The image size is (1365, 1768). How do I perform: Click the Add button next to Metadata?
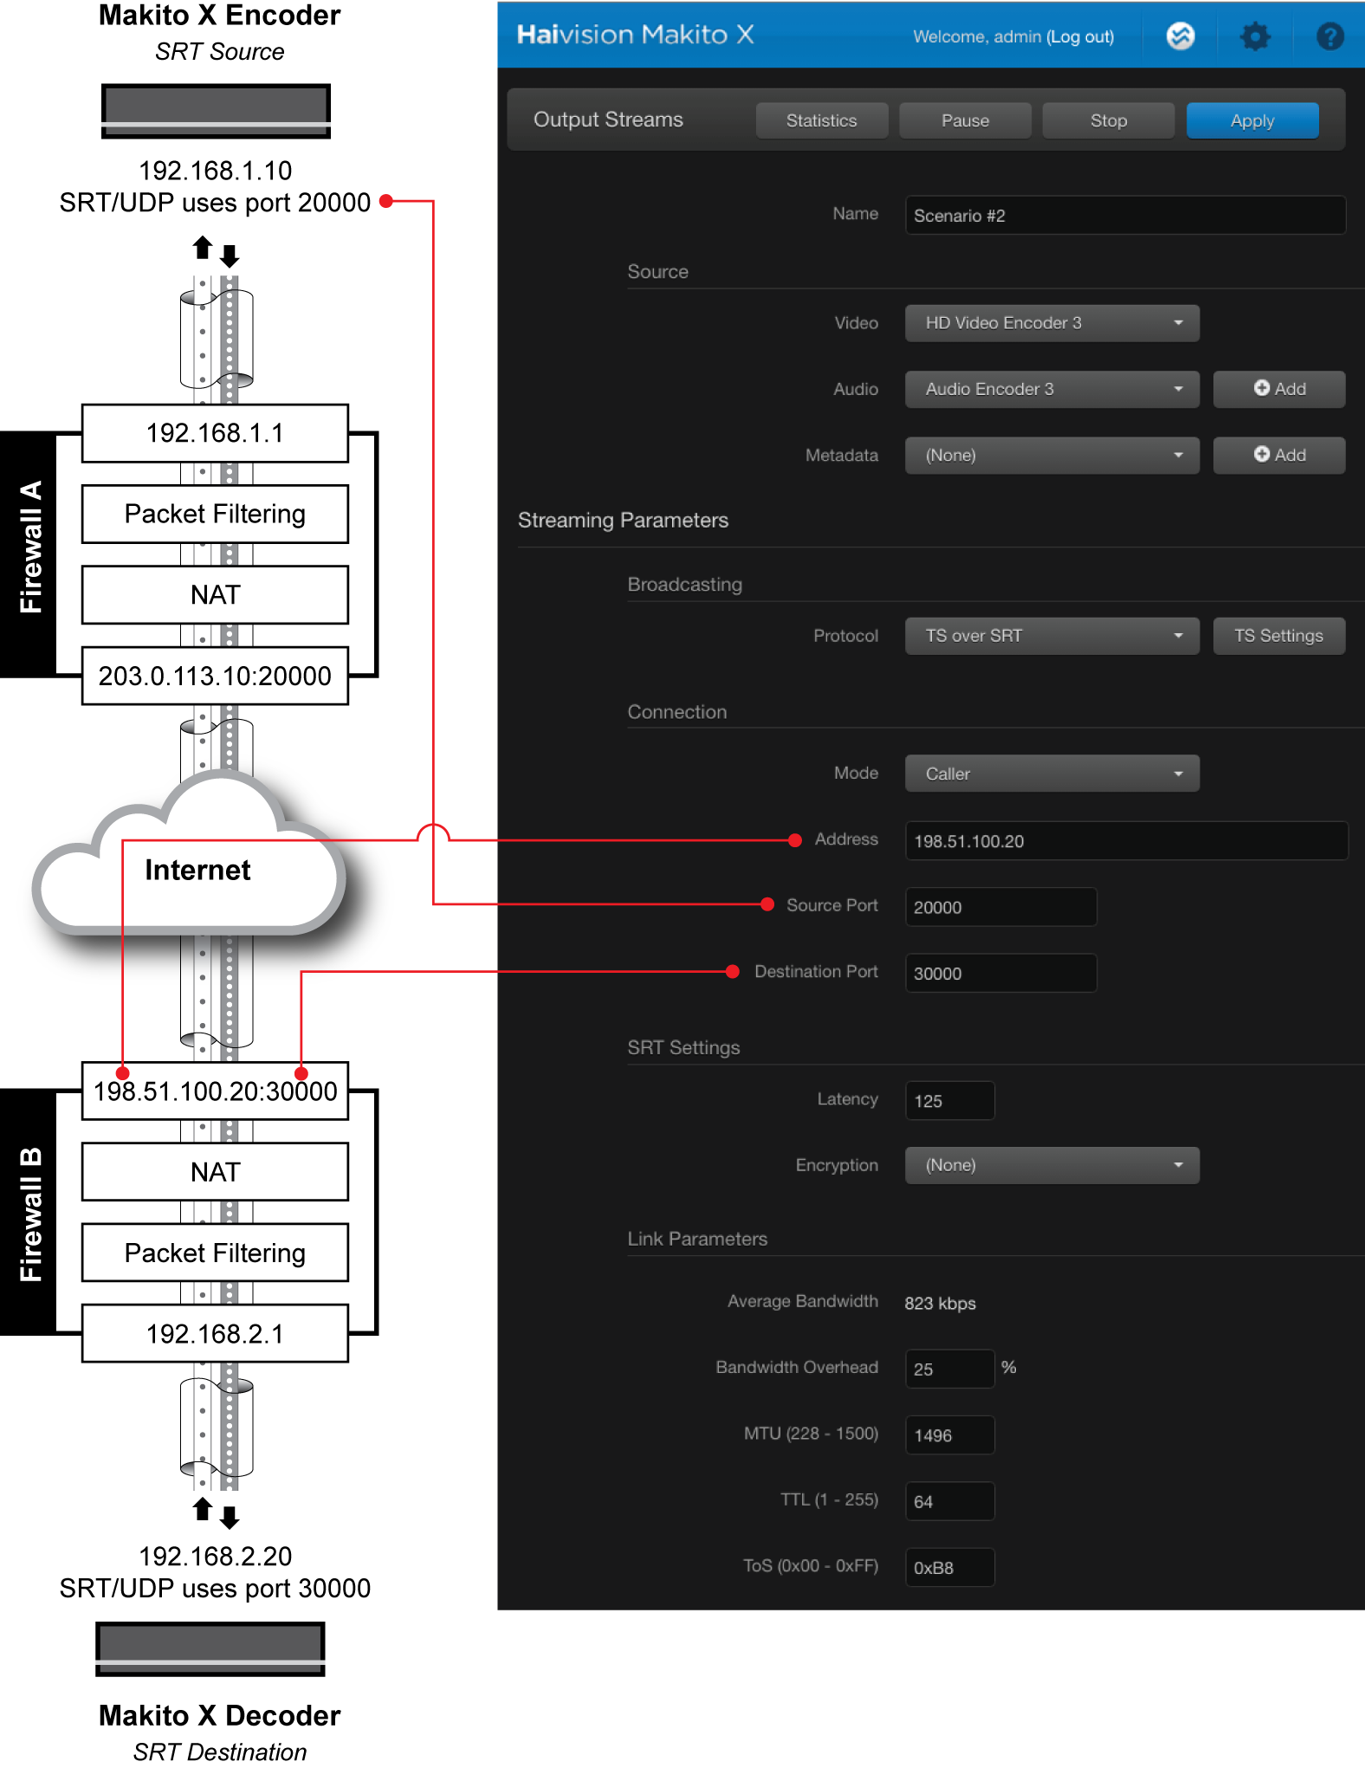[x=1278, y=456]
